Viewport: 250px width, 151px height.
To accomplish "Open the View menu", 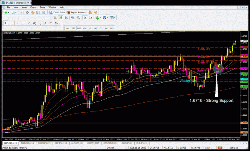I will 16,8.
